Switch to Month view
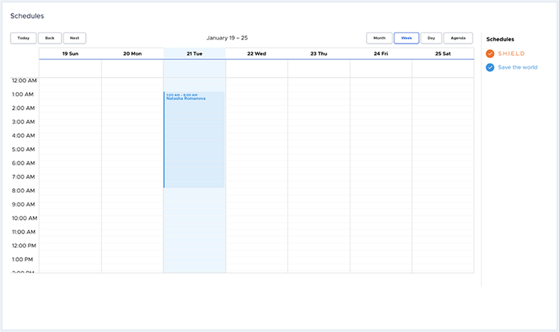 (x=379, y=38)
